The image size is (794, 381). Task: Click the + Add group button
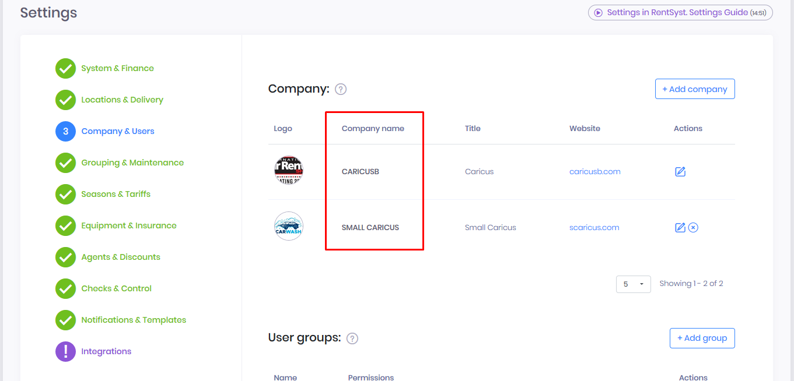tap(702, 338)
